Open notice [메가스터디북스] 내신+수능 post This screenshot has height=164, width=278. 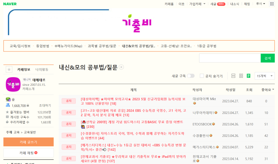pyautogui.click(x=133, y=147)
